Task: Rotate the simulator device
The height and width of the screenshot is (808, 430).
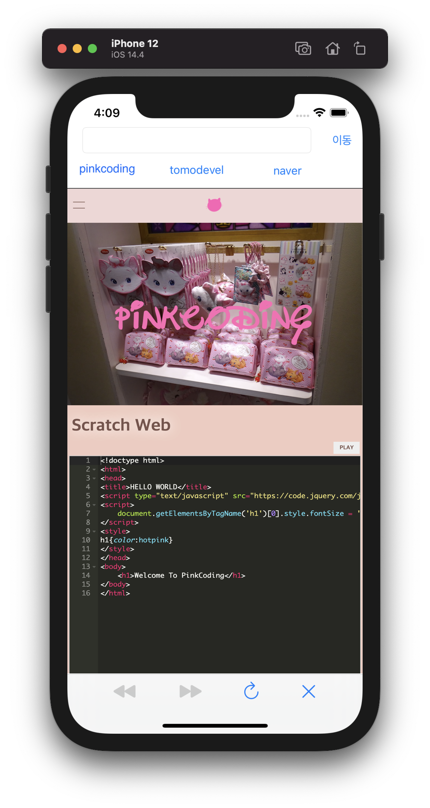Action: click(x=360, y=49)
